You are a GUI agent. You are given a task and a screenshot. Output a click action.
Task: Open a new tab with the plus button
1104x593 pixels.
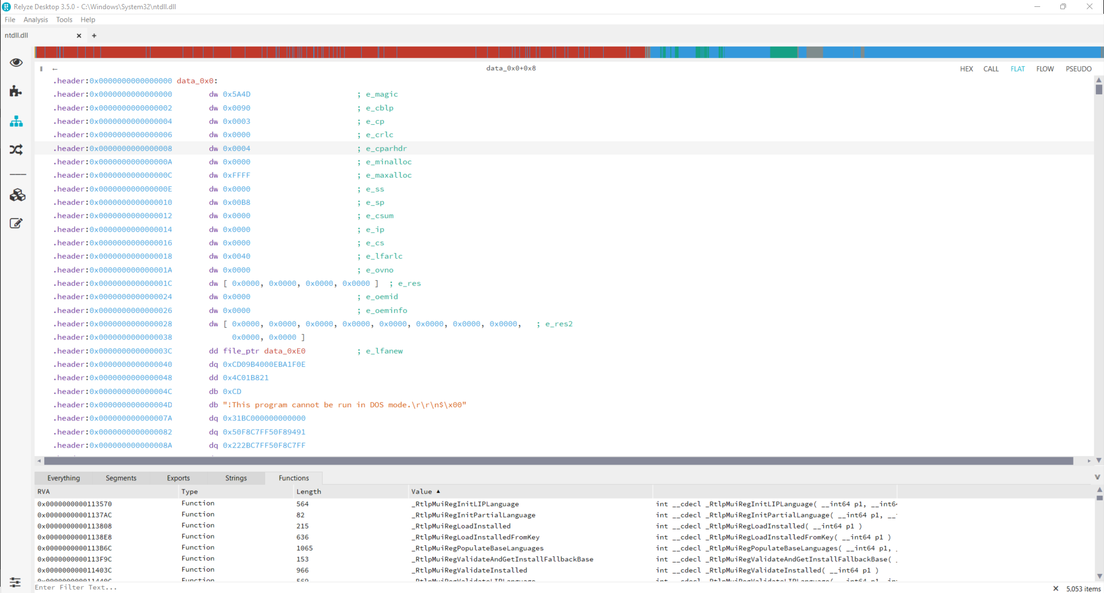point(94,36)
